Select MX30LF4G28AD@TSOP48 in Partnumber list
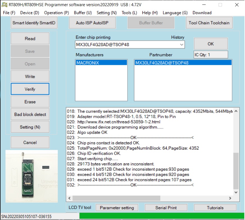The width and height of the screenshot is (245, 220). (x=183, y=63)
